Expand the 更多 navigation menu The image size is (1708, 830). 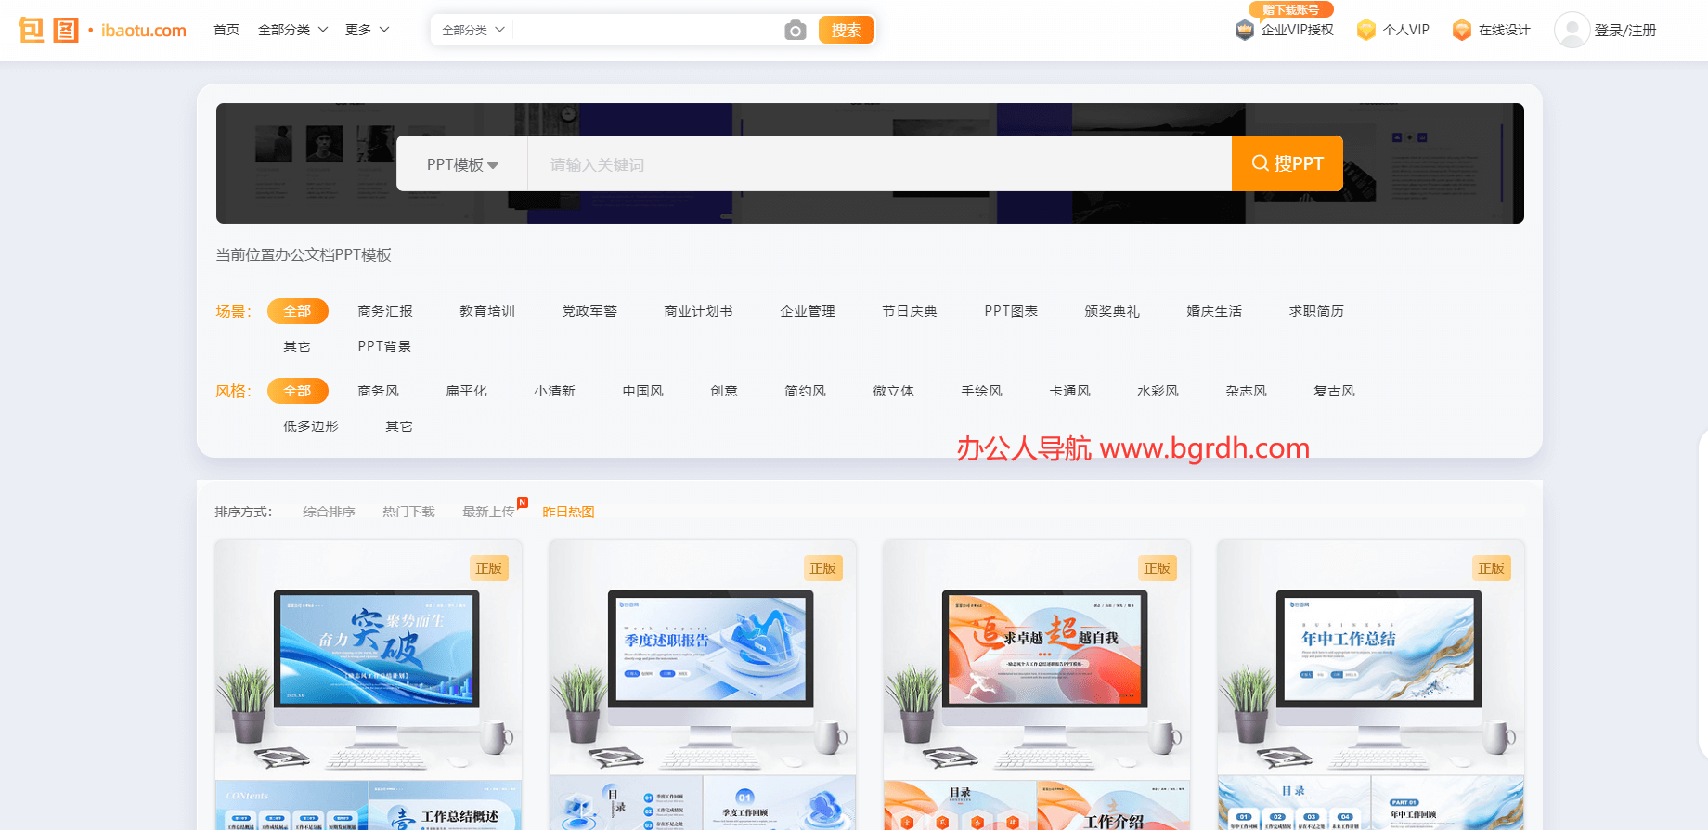click(367, 30)
